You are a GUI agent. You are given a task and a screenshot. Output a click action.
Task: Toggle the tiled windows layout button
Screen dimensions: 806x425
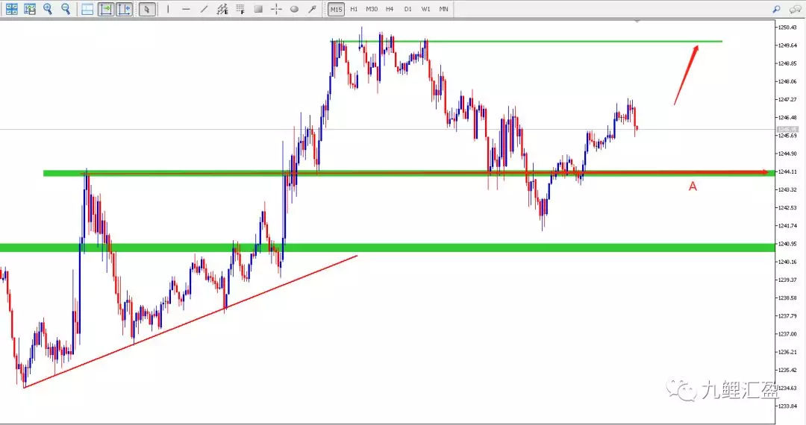[87, 9]
